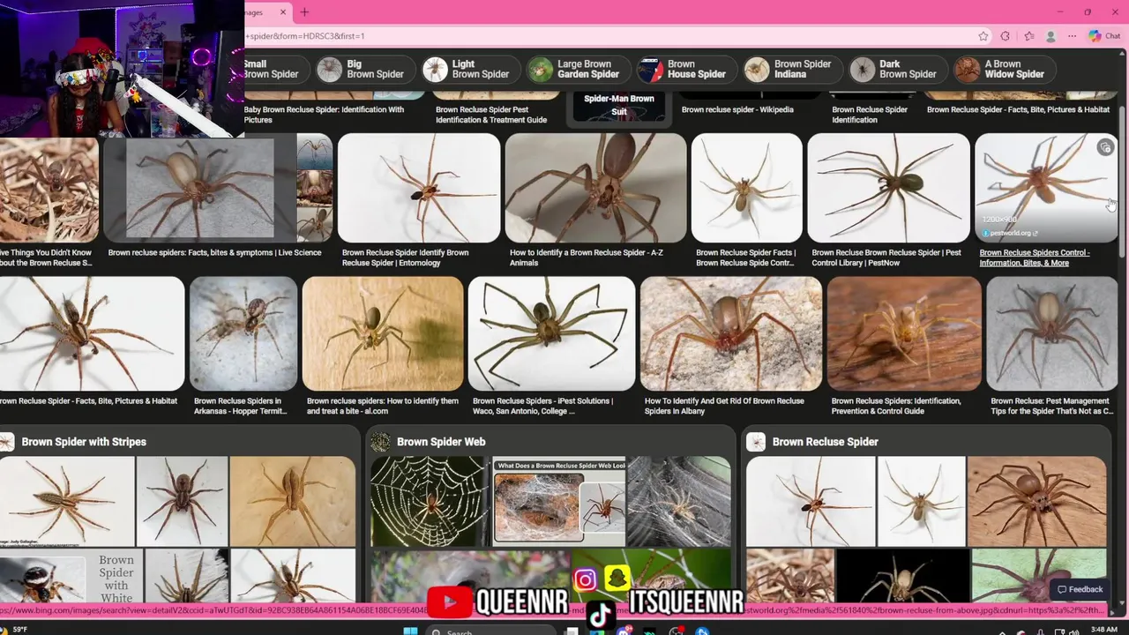
Task: Open 'Brown Recluse Spider' collection heading
Action: [x=826, y=442]
